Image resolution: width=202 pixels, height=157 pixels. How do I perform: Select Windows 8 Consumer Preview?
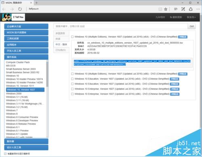pyautogui.click(x=22, y=117)
